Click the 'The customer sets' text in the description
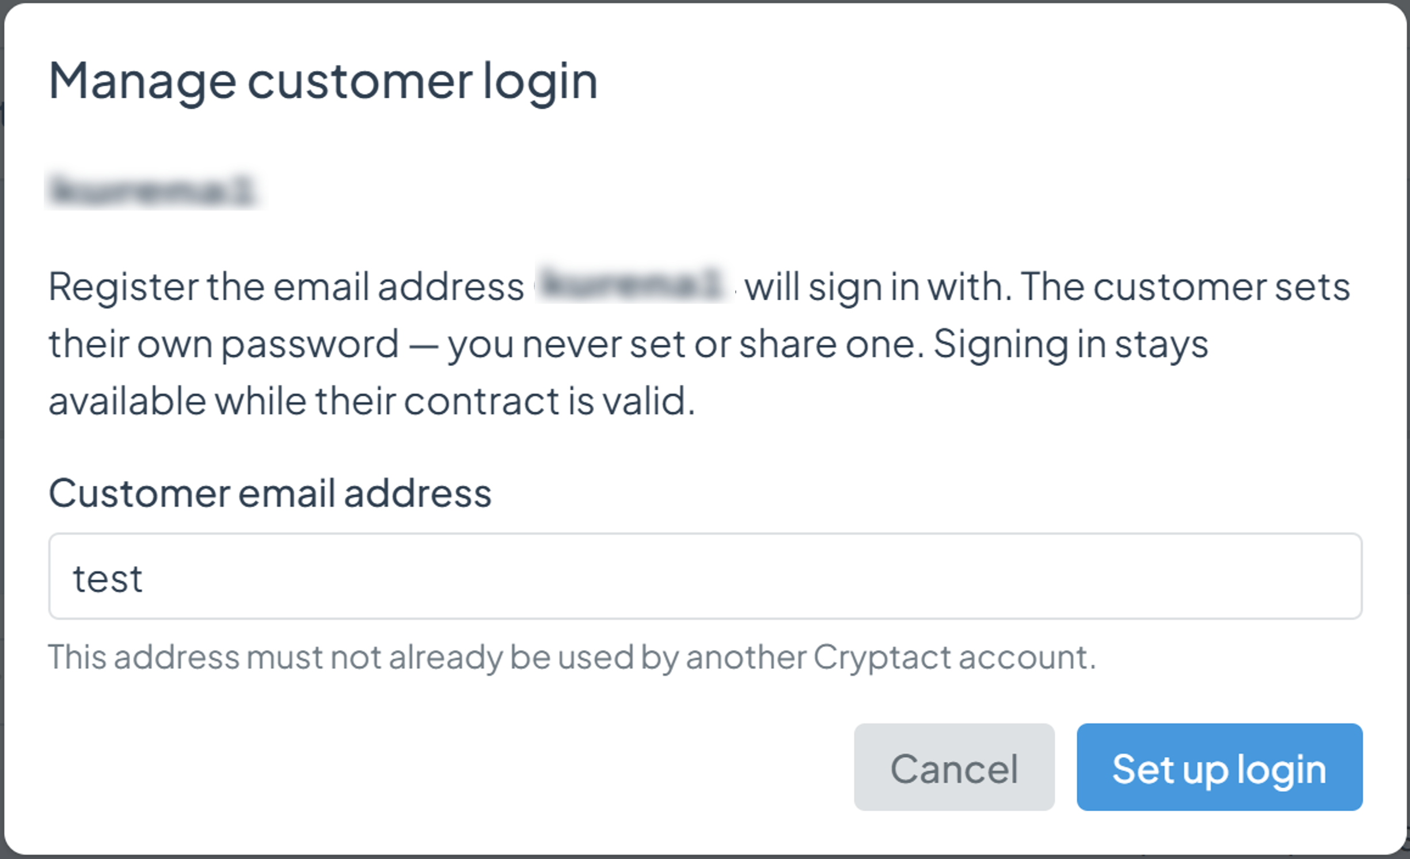Viewport: 1410px width, 859px height. click(x=1185, y=286)
